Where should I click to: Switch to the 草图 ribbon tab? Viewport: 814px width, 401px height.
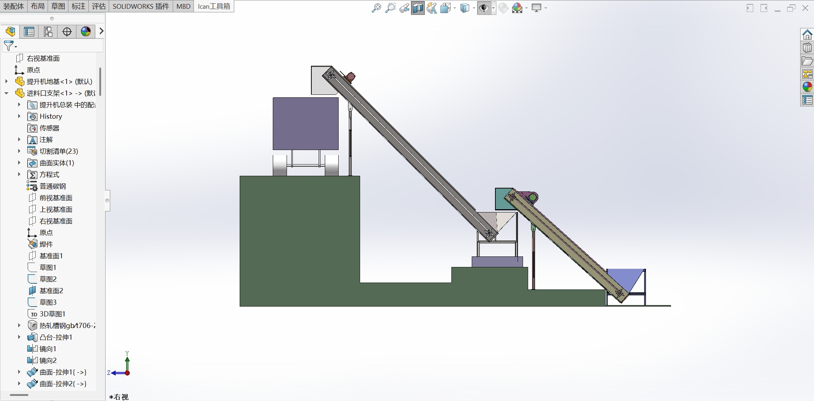point(58,6)
